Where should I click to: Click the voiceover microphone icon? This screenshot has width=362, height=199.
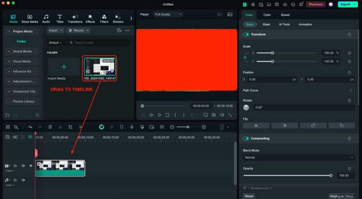tap(132, 127)
